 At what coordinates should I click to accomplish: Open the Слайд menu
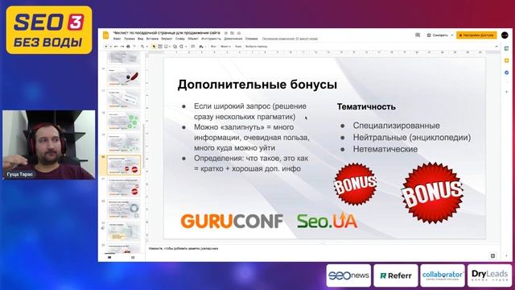(180, 39)
